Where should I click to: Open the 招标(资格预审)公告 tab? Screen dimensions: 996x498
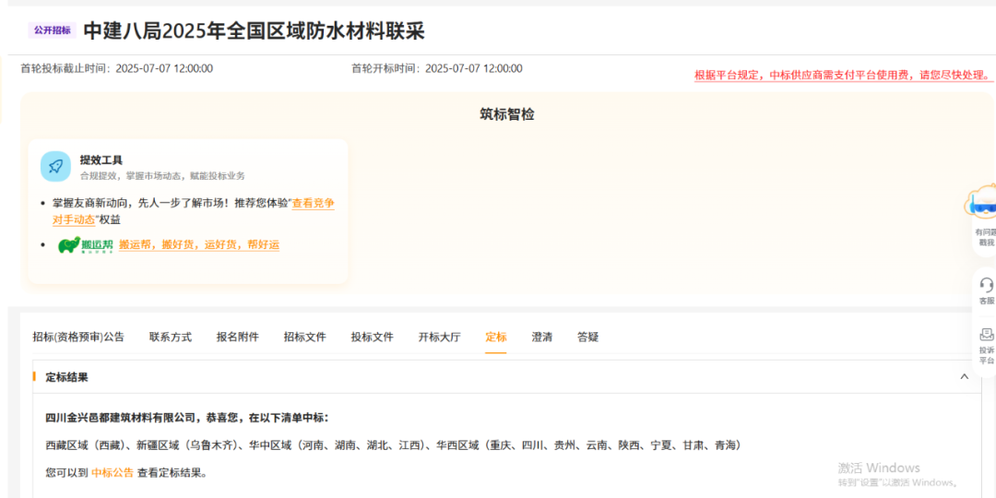click(x=78, y=338)
